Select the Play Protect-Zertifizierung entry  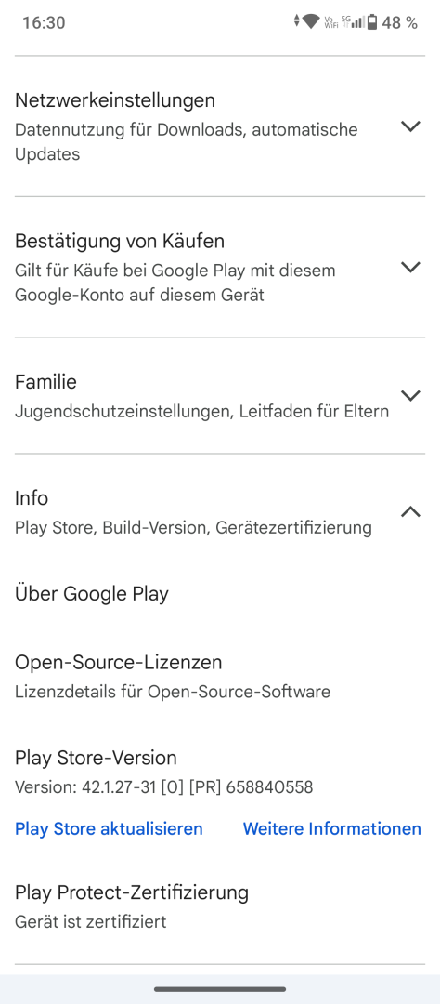tap(220, 906)
